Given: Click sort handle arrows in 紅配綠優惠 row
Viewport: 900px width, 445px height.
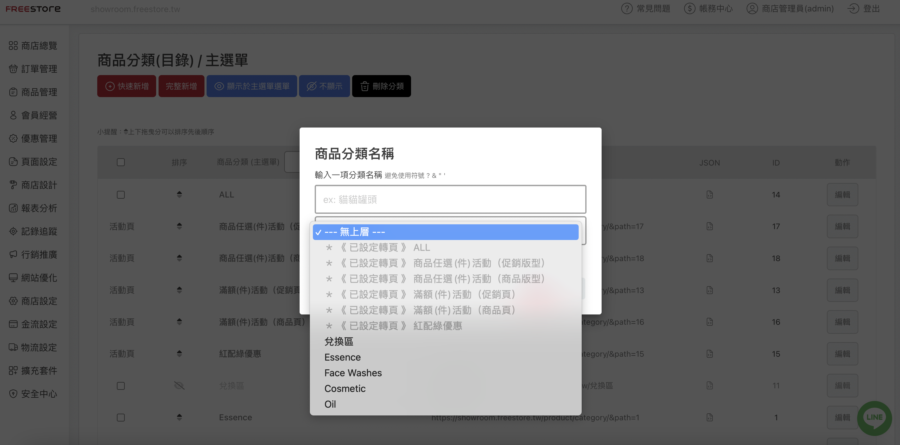Looking at the screenshot, I should tap(179, 354).
